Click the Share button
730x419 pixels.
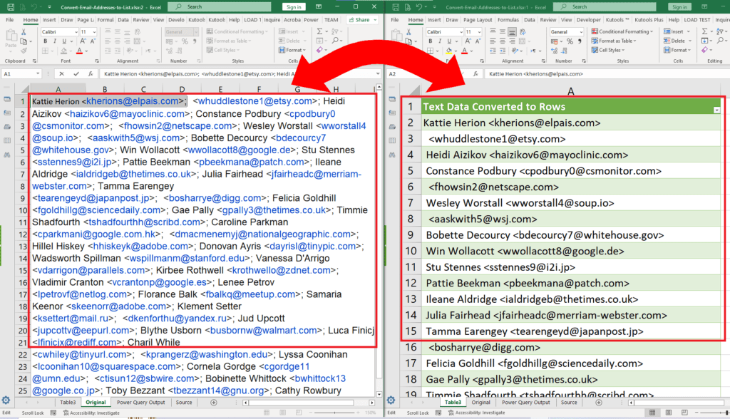[x=360, y=20]
